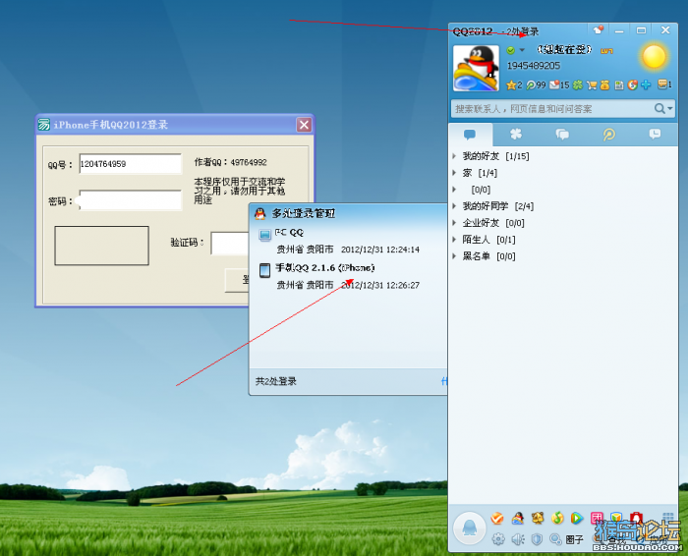This screenshot has height=556, width=688.
Task: Open Soso browser ball icon
Action: [x=632, y=85]
